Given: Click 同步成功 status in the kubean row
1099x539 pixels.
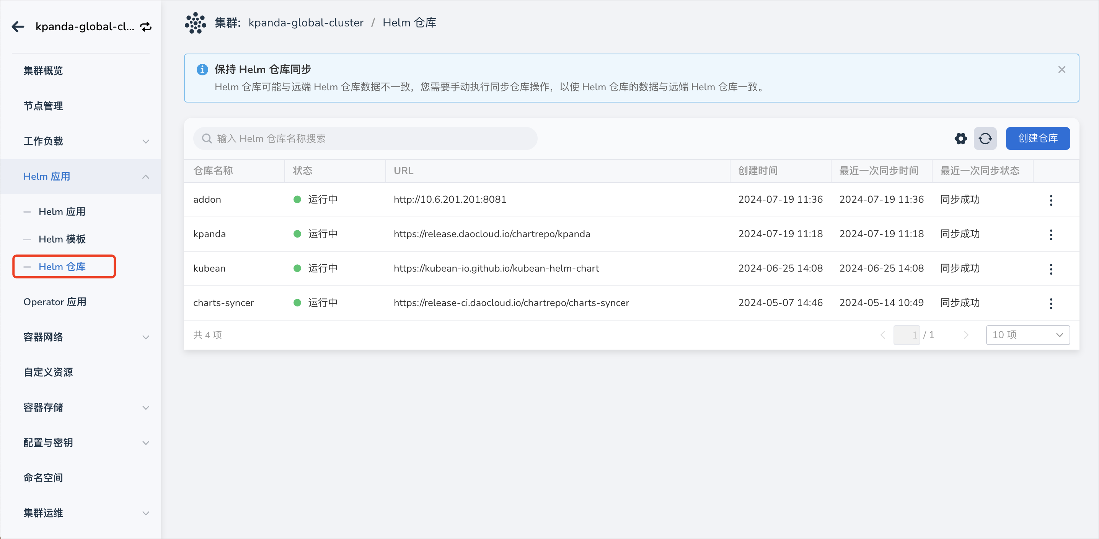Looking at the screenshot, I should click(x=960, y=269).
